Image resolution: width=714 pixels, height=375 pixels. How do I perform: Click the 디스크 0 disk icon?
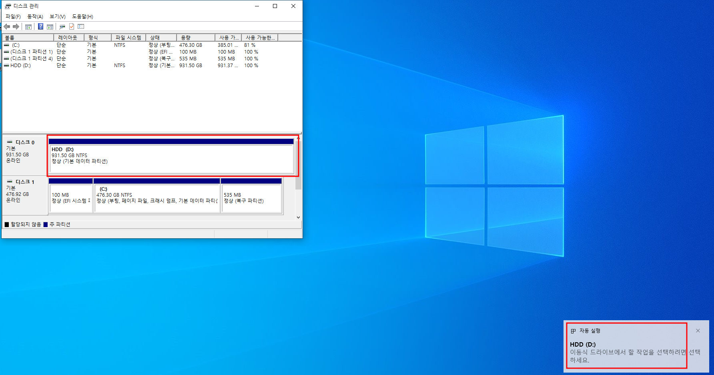[x=10, y=142]
